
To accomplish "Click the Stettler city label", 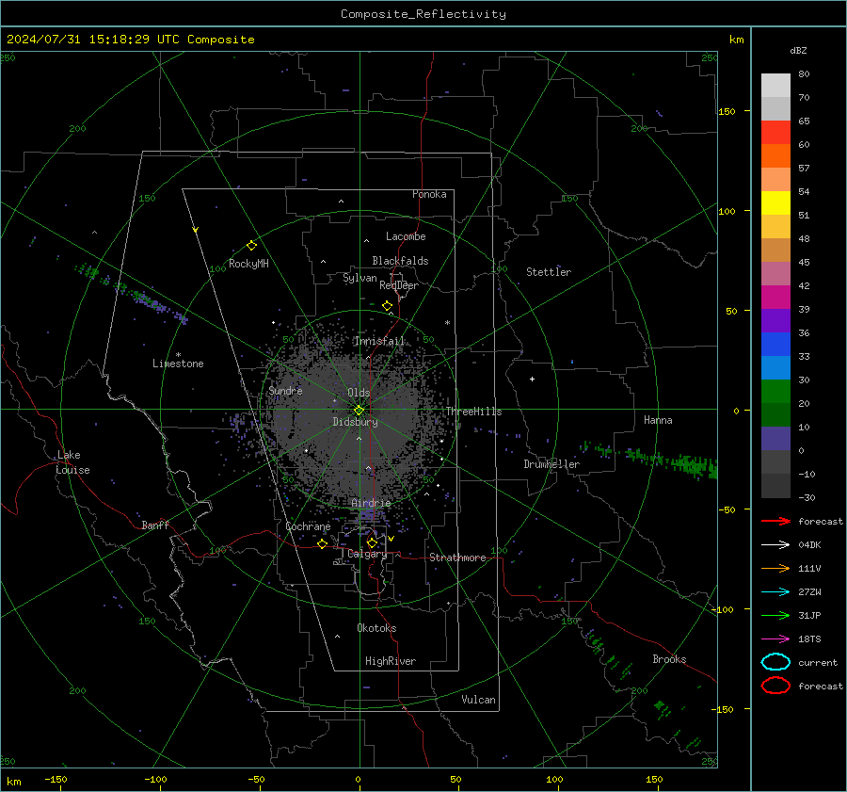I will [549, 272].
